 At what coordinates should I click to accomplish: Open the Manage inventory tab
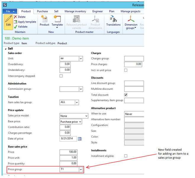75,11
